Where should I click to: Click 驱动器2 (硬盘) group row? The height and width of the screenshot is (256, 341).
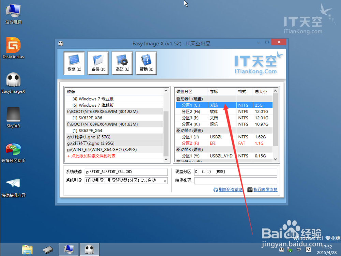pos(224,131)
